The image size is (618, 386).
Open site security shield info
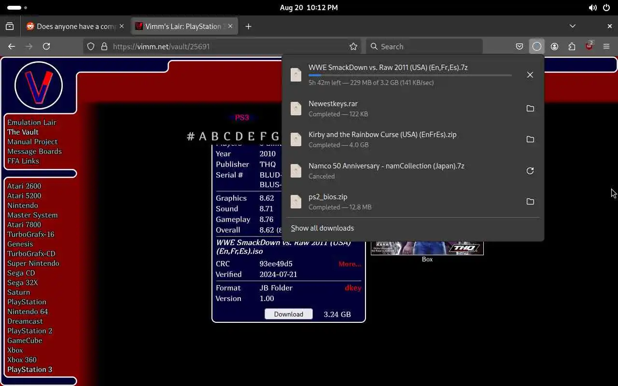pos(91,46)
